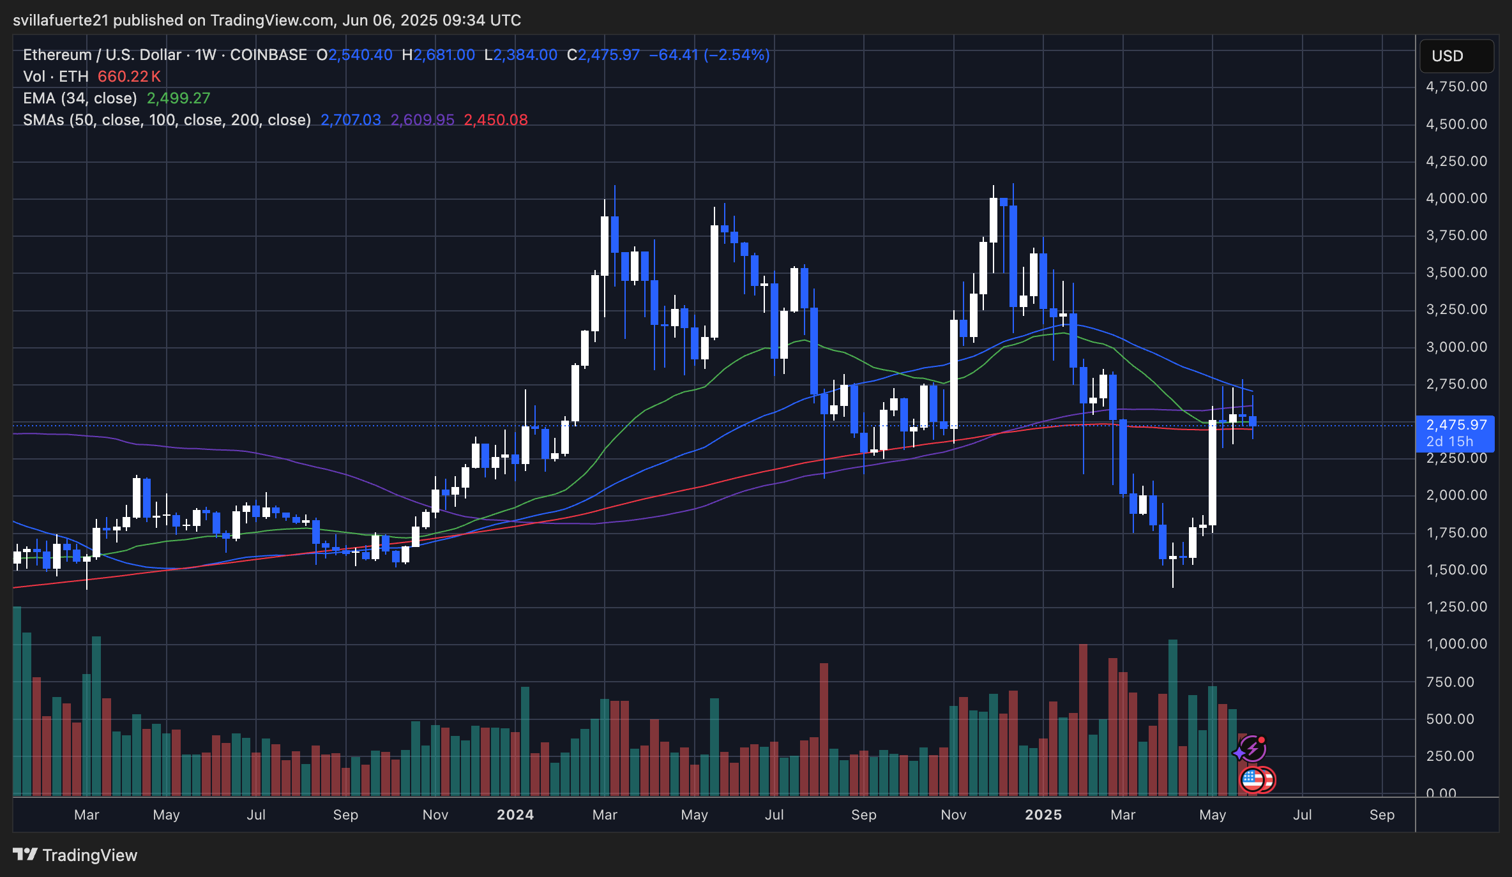The width and height of the screenshot is (1512, 877).
Task: Click the TradingView logo in footer
Action: tap(26, 854)
